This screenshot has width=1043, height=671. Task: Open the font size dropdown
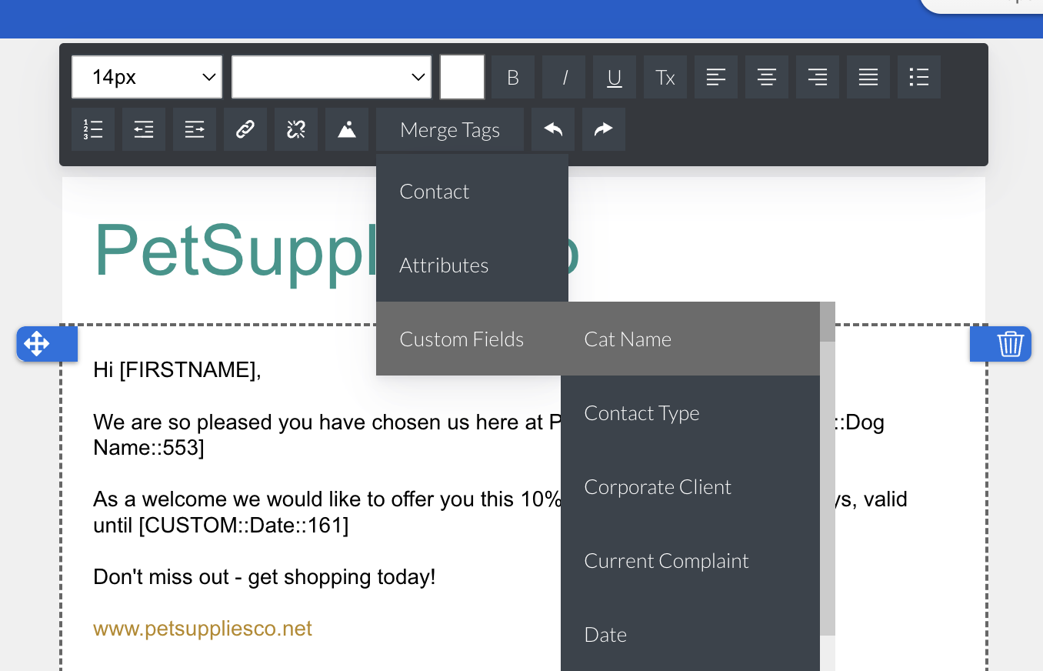pyautogui.click(x=146, y=77)
